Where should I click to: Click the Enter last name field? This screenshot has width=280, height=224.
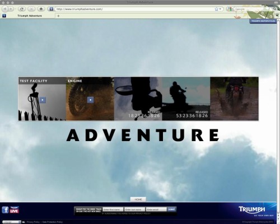pyautogui.click(x=134, y=209)
